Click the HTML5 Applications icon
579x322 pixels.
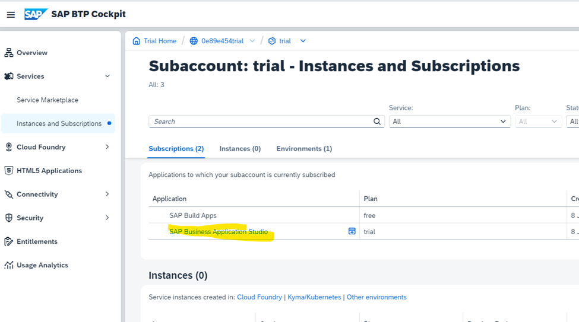(9, 170)
